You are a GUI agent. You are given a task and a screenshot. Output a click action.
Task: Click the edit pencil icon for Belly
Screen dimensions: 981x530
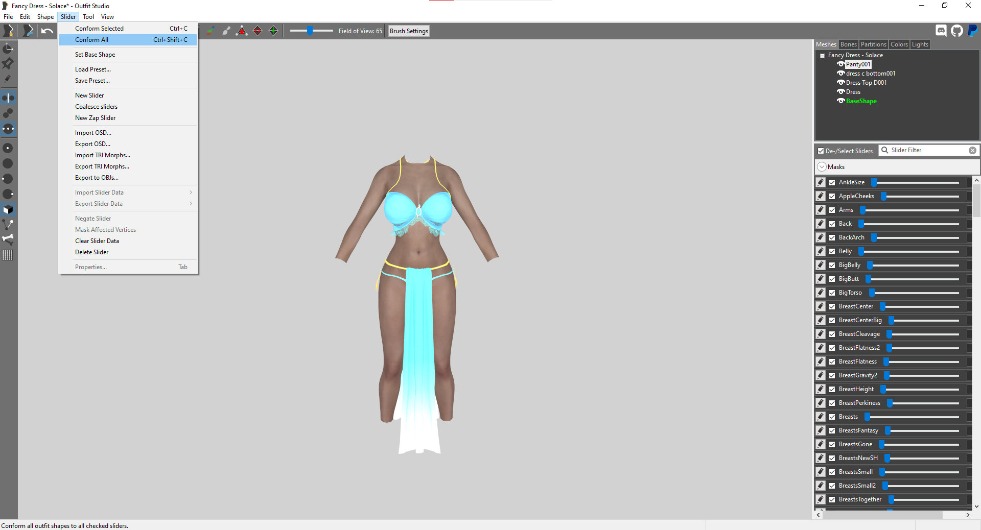[x=821, y=251]
